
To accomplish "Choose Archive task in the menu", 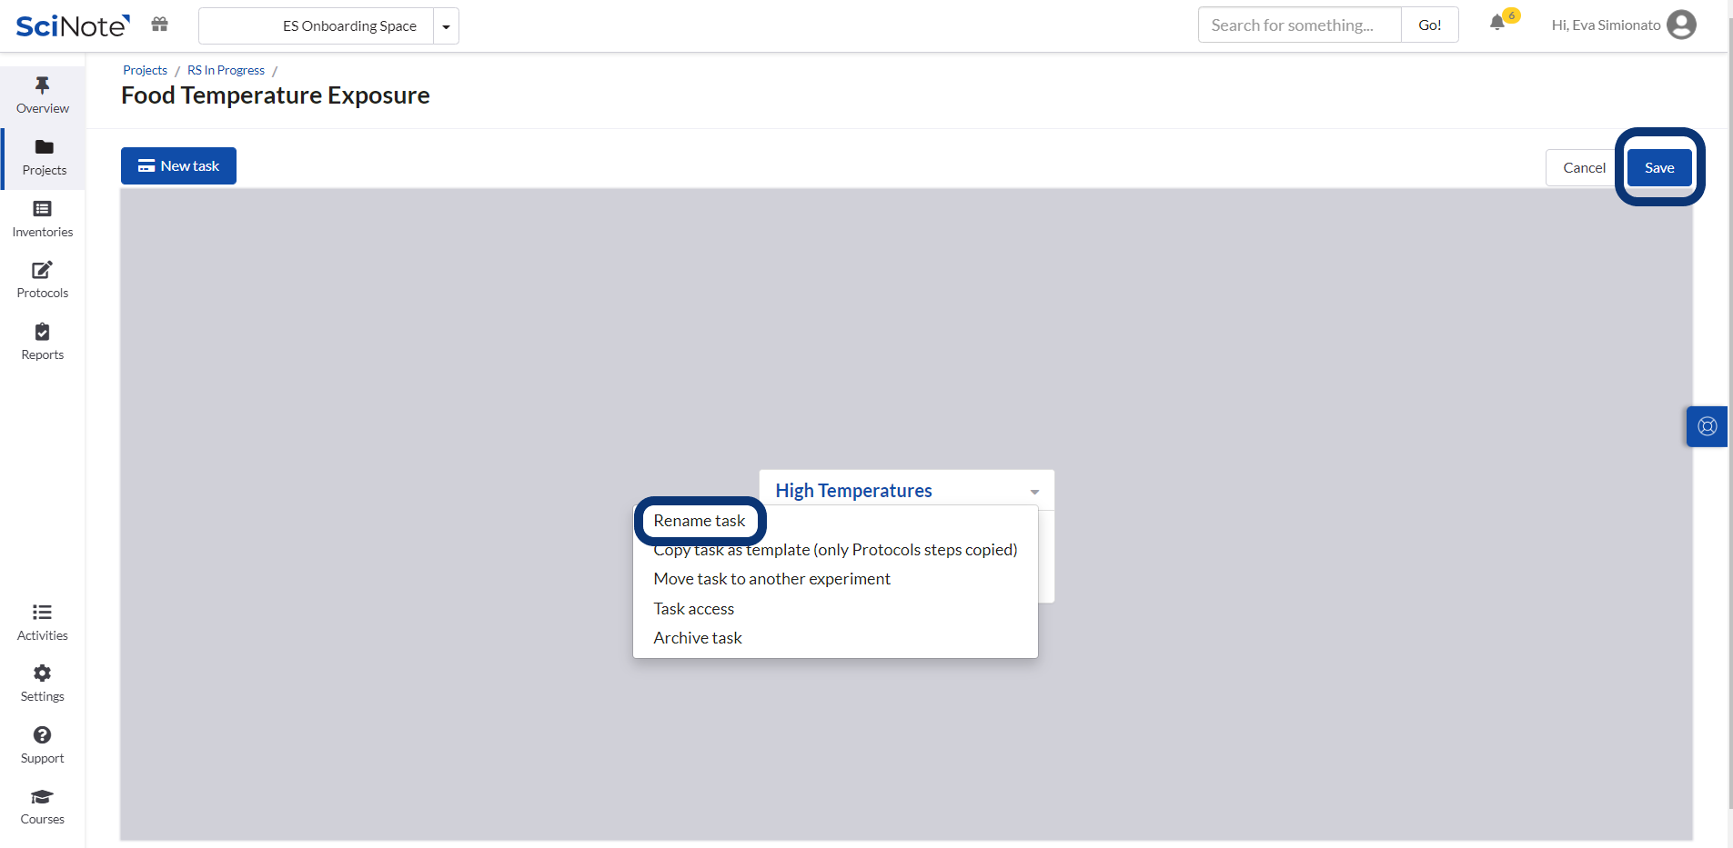I will (698, 638).
